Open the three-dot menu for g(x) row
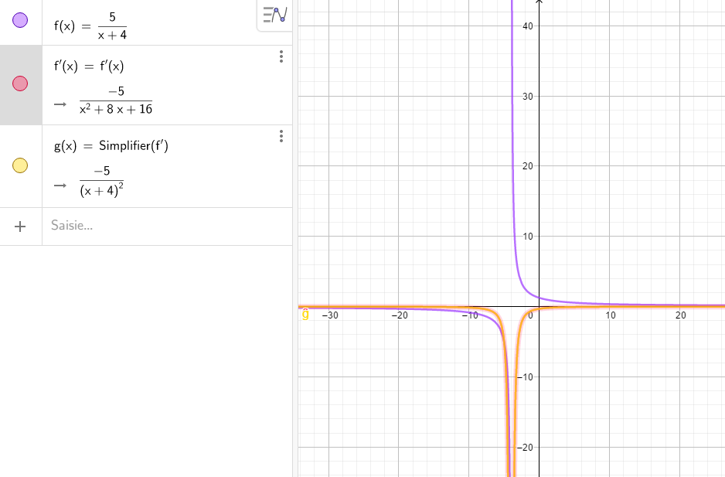The image size is (725, 477). pyautogui.click(x=281, y=136)
